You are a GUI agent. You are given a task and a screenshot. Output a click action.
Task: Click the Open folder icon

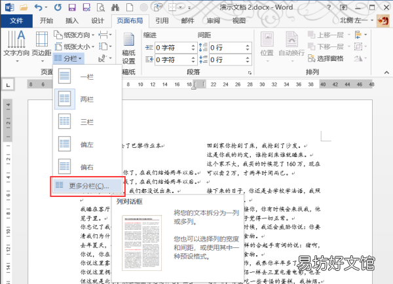[24, 7]
